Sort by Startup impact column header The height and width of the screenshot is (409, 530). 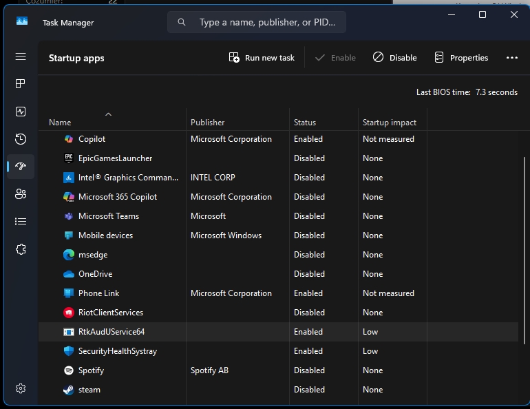pyautogui.click(x=390, y=123)
